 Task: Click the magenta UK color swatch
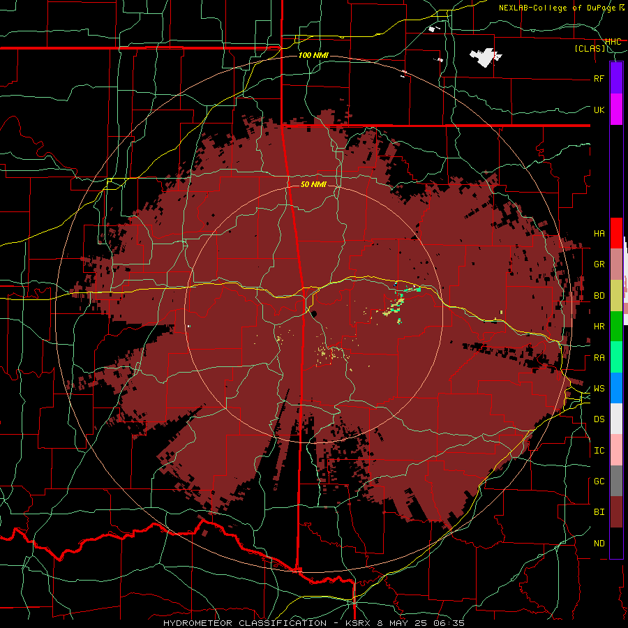coord(616,110)
